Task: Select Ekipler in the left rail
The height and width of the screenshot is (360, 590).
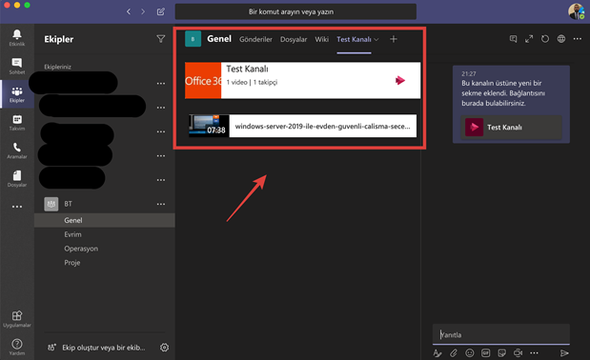Action: 17,94
